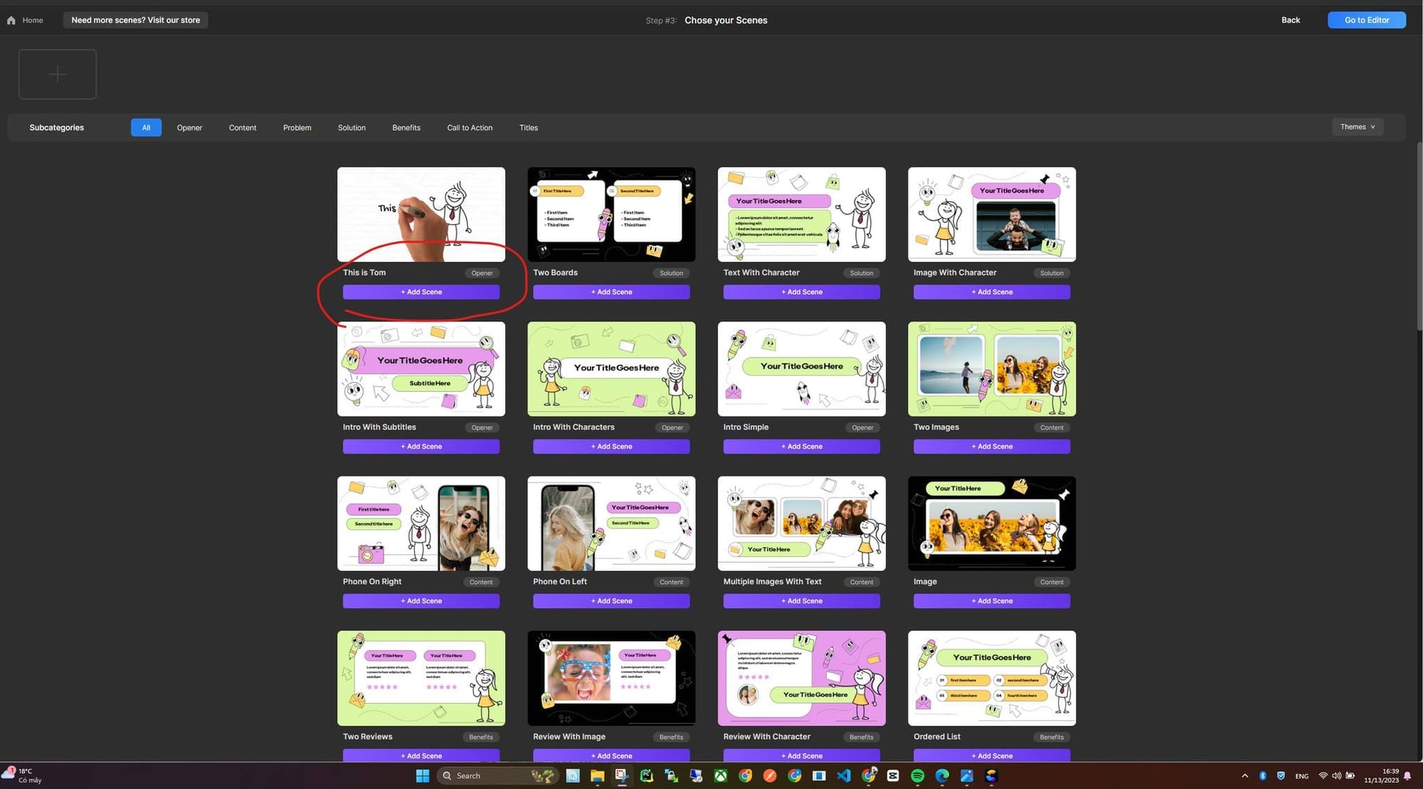Click the page's vertical scrollbar
The width and height of the screenshot is (1423, 789).
coord(1419,235)
